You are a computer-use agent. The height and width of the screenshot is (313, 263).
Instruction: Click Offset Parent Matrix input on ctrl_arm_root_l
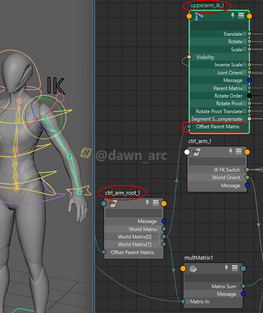pos(104,252)
